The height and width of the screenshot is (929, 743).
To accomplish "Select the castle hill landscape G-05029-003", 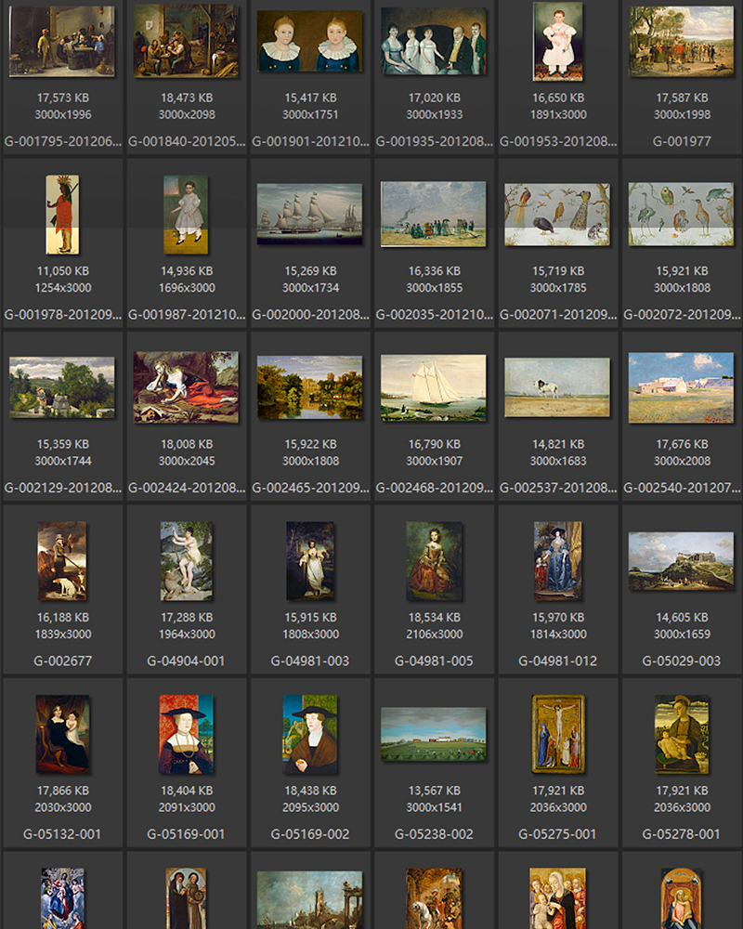I will (x=681, y=561).
